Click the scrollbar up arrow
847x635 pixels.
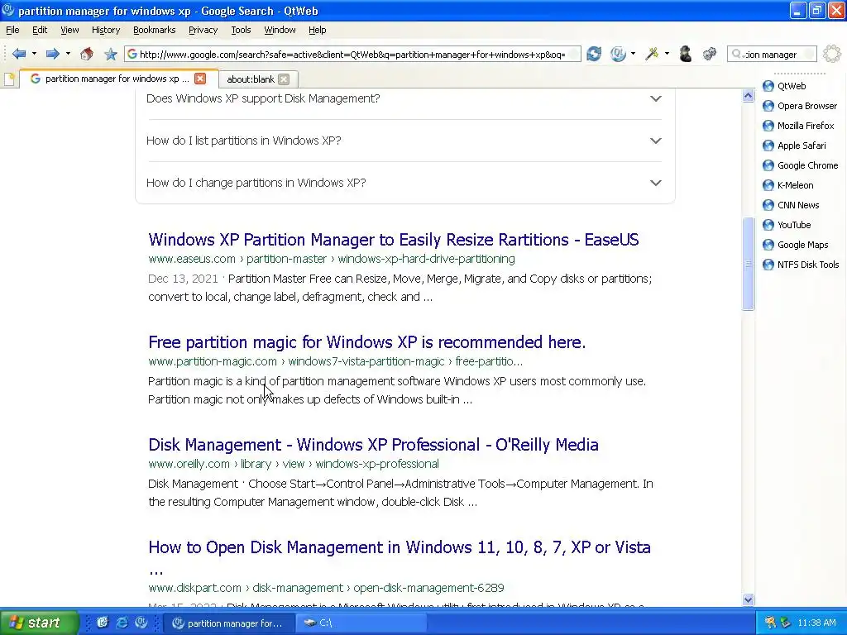click(x=748, y=96)
